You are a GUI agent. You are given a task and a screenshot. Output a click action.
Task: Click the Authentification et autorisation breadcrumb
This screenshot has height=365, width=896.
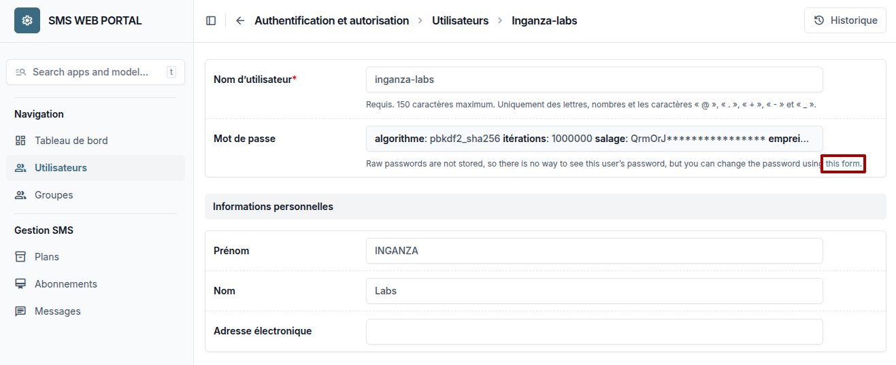pyautogui.click(x=331, y=20)
